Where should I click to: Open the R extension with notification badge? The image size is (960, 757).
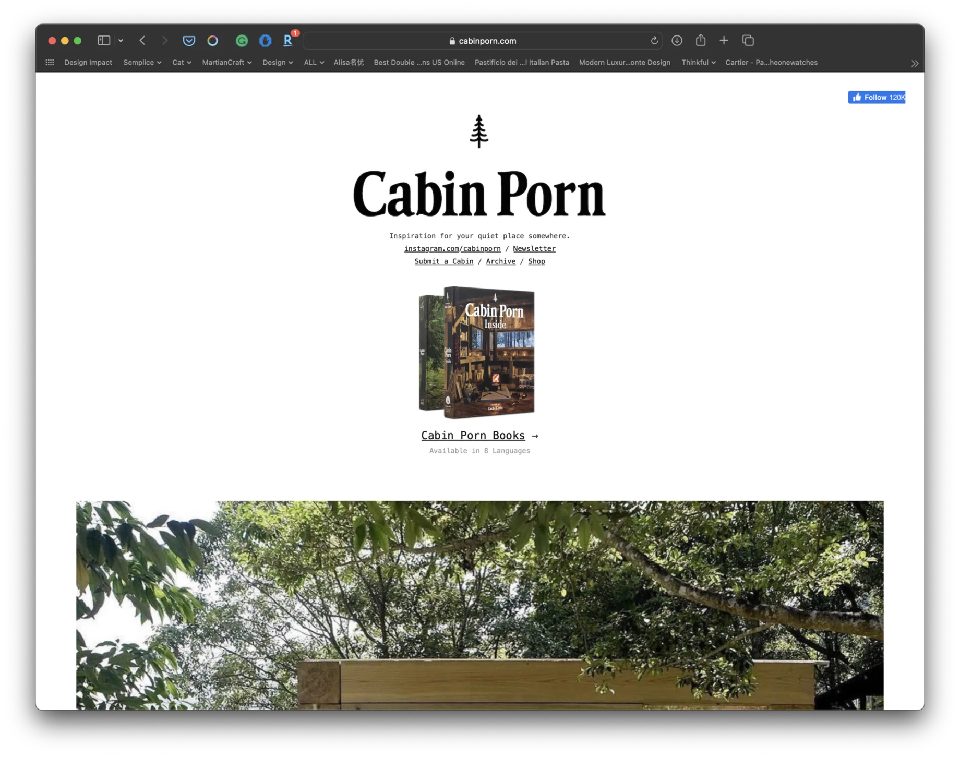pyautogui.click(x=289, y=40)
